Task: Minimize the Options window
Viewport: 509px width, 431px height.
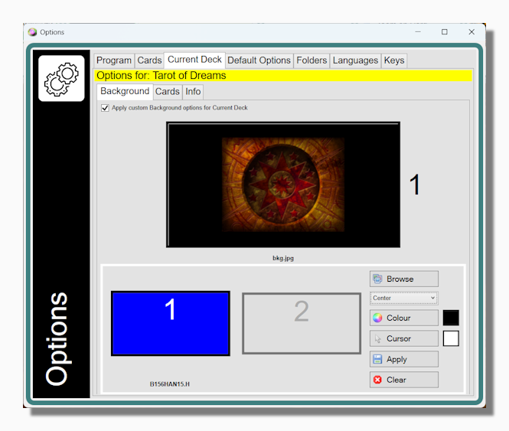Action: coord(418,32)
